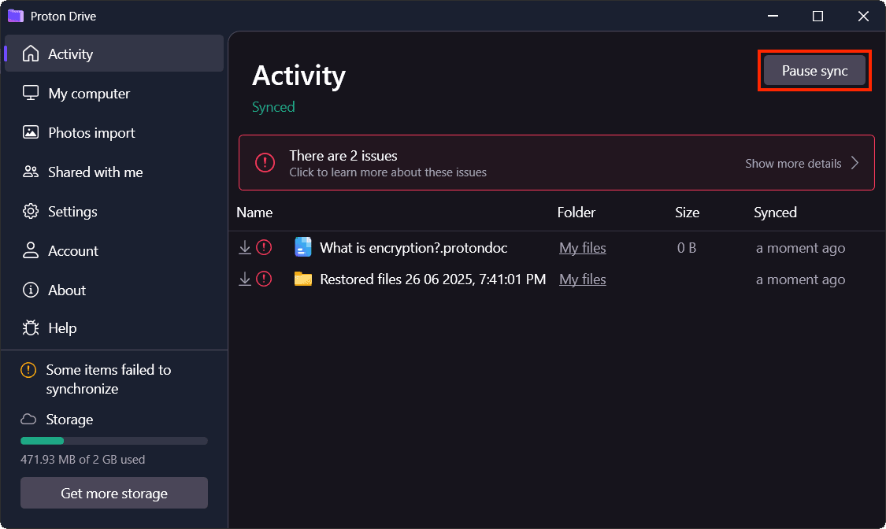Select What is encryption?.protondoc file name

tap(413, 248)
